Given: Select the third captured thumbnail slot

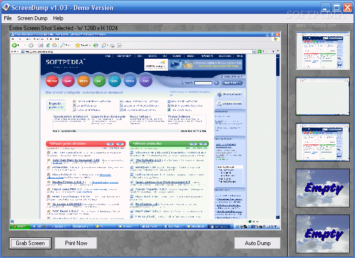Looking at the screenshot, I should (x=323, y=142).
